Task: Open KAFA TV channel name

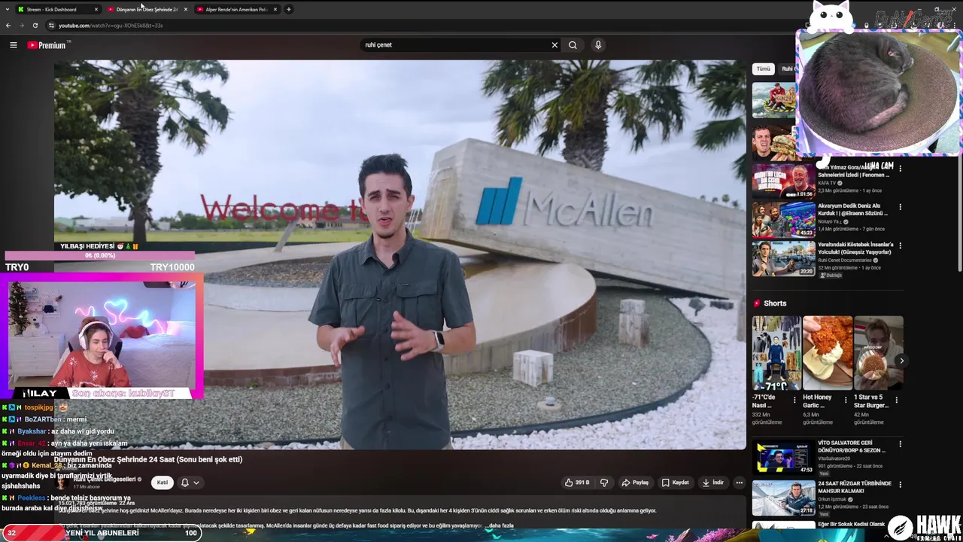Action: click(827, 183)
